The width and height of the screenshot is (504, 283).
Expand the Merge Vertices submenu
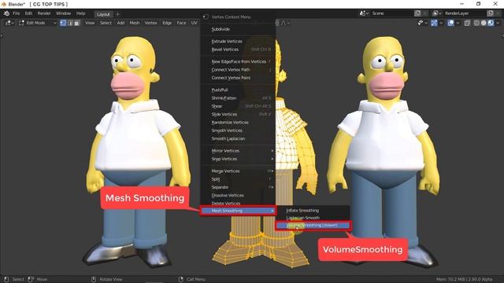point(238,171)
